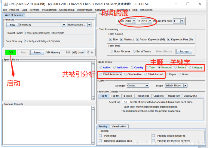Open the Geographical menu

(x=67, y=10)
